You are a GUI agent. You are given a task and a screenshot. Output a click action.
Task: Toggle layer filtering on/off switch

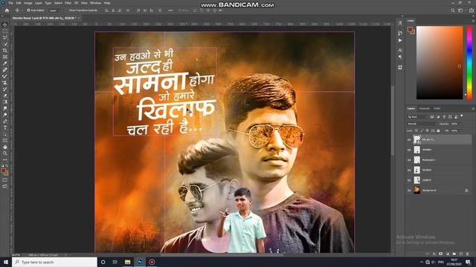[x=462, y=116]
